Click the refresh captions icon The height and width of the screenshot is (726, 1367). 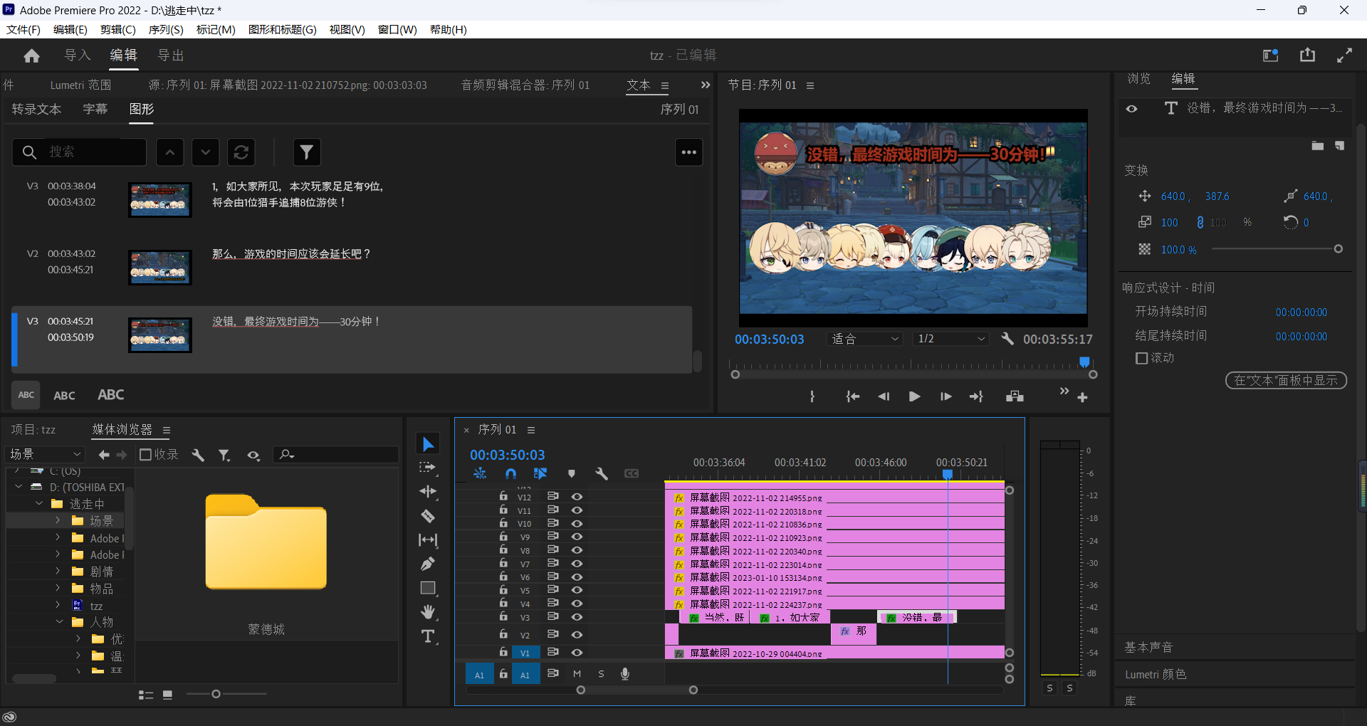tap(241, 152)
